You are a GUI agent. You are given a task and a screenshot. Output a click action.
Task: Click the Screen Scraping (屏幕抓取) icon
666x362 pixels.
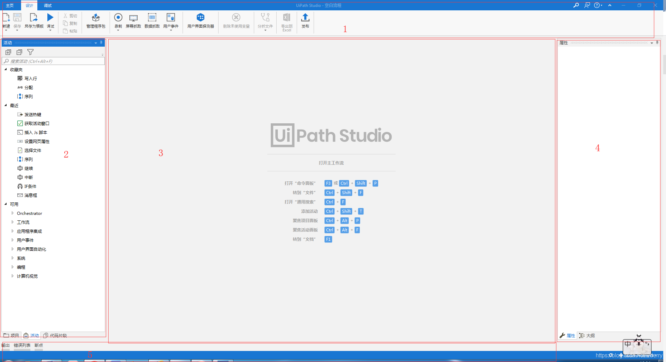click(x=133, y=18)
